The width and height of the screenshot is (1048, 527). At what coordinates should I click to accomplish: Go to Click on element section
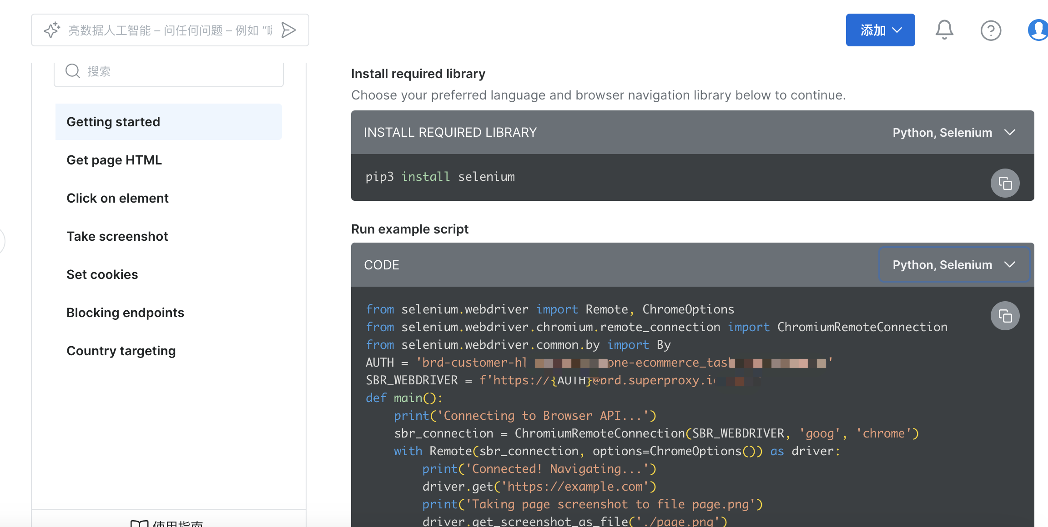point(117,198)
